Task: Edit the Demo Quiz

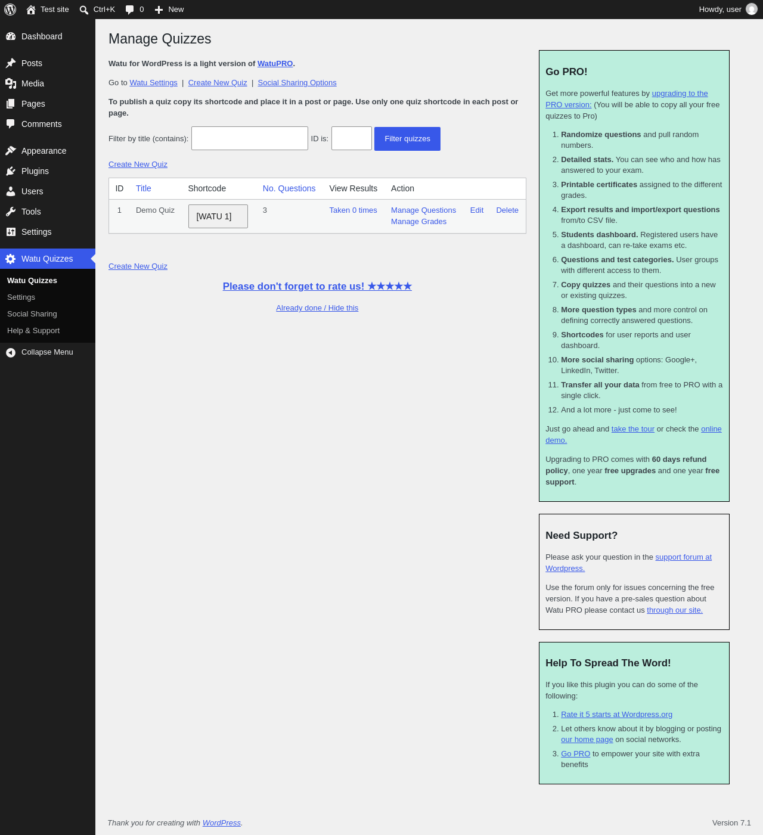Action: 477,210
